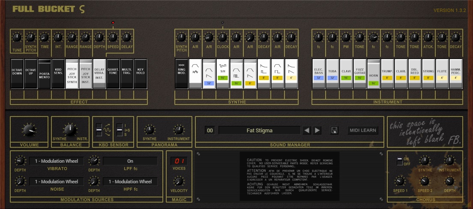473x209 pixels.
Task: Enable the Octave Down effect key
Action: pyautogui.click(x=17, y=74)
